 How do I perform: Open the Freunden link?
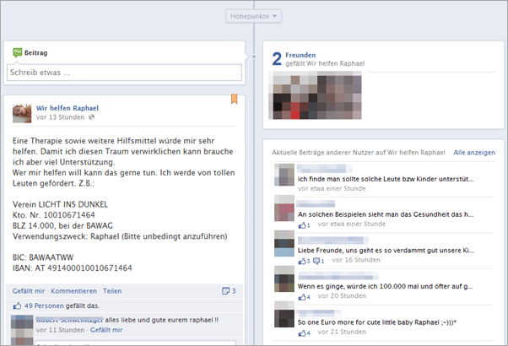300,55
